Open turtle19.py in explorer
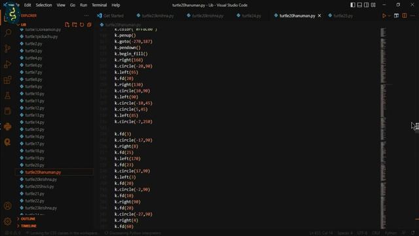419x236 pixels. (x=35, y=158)
